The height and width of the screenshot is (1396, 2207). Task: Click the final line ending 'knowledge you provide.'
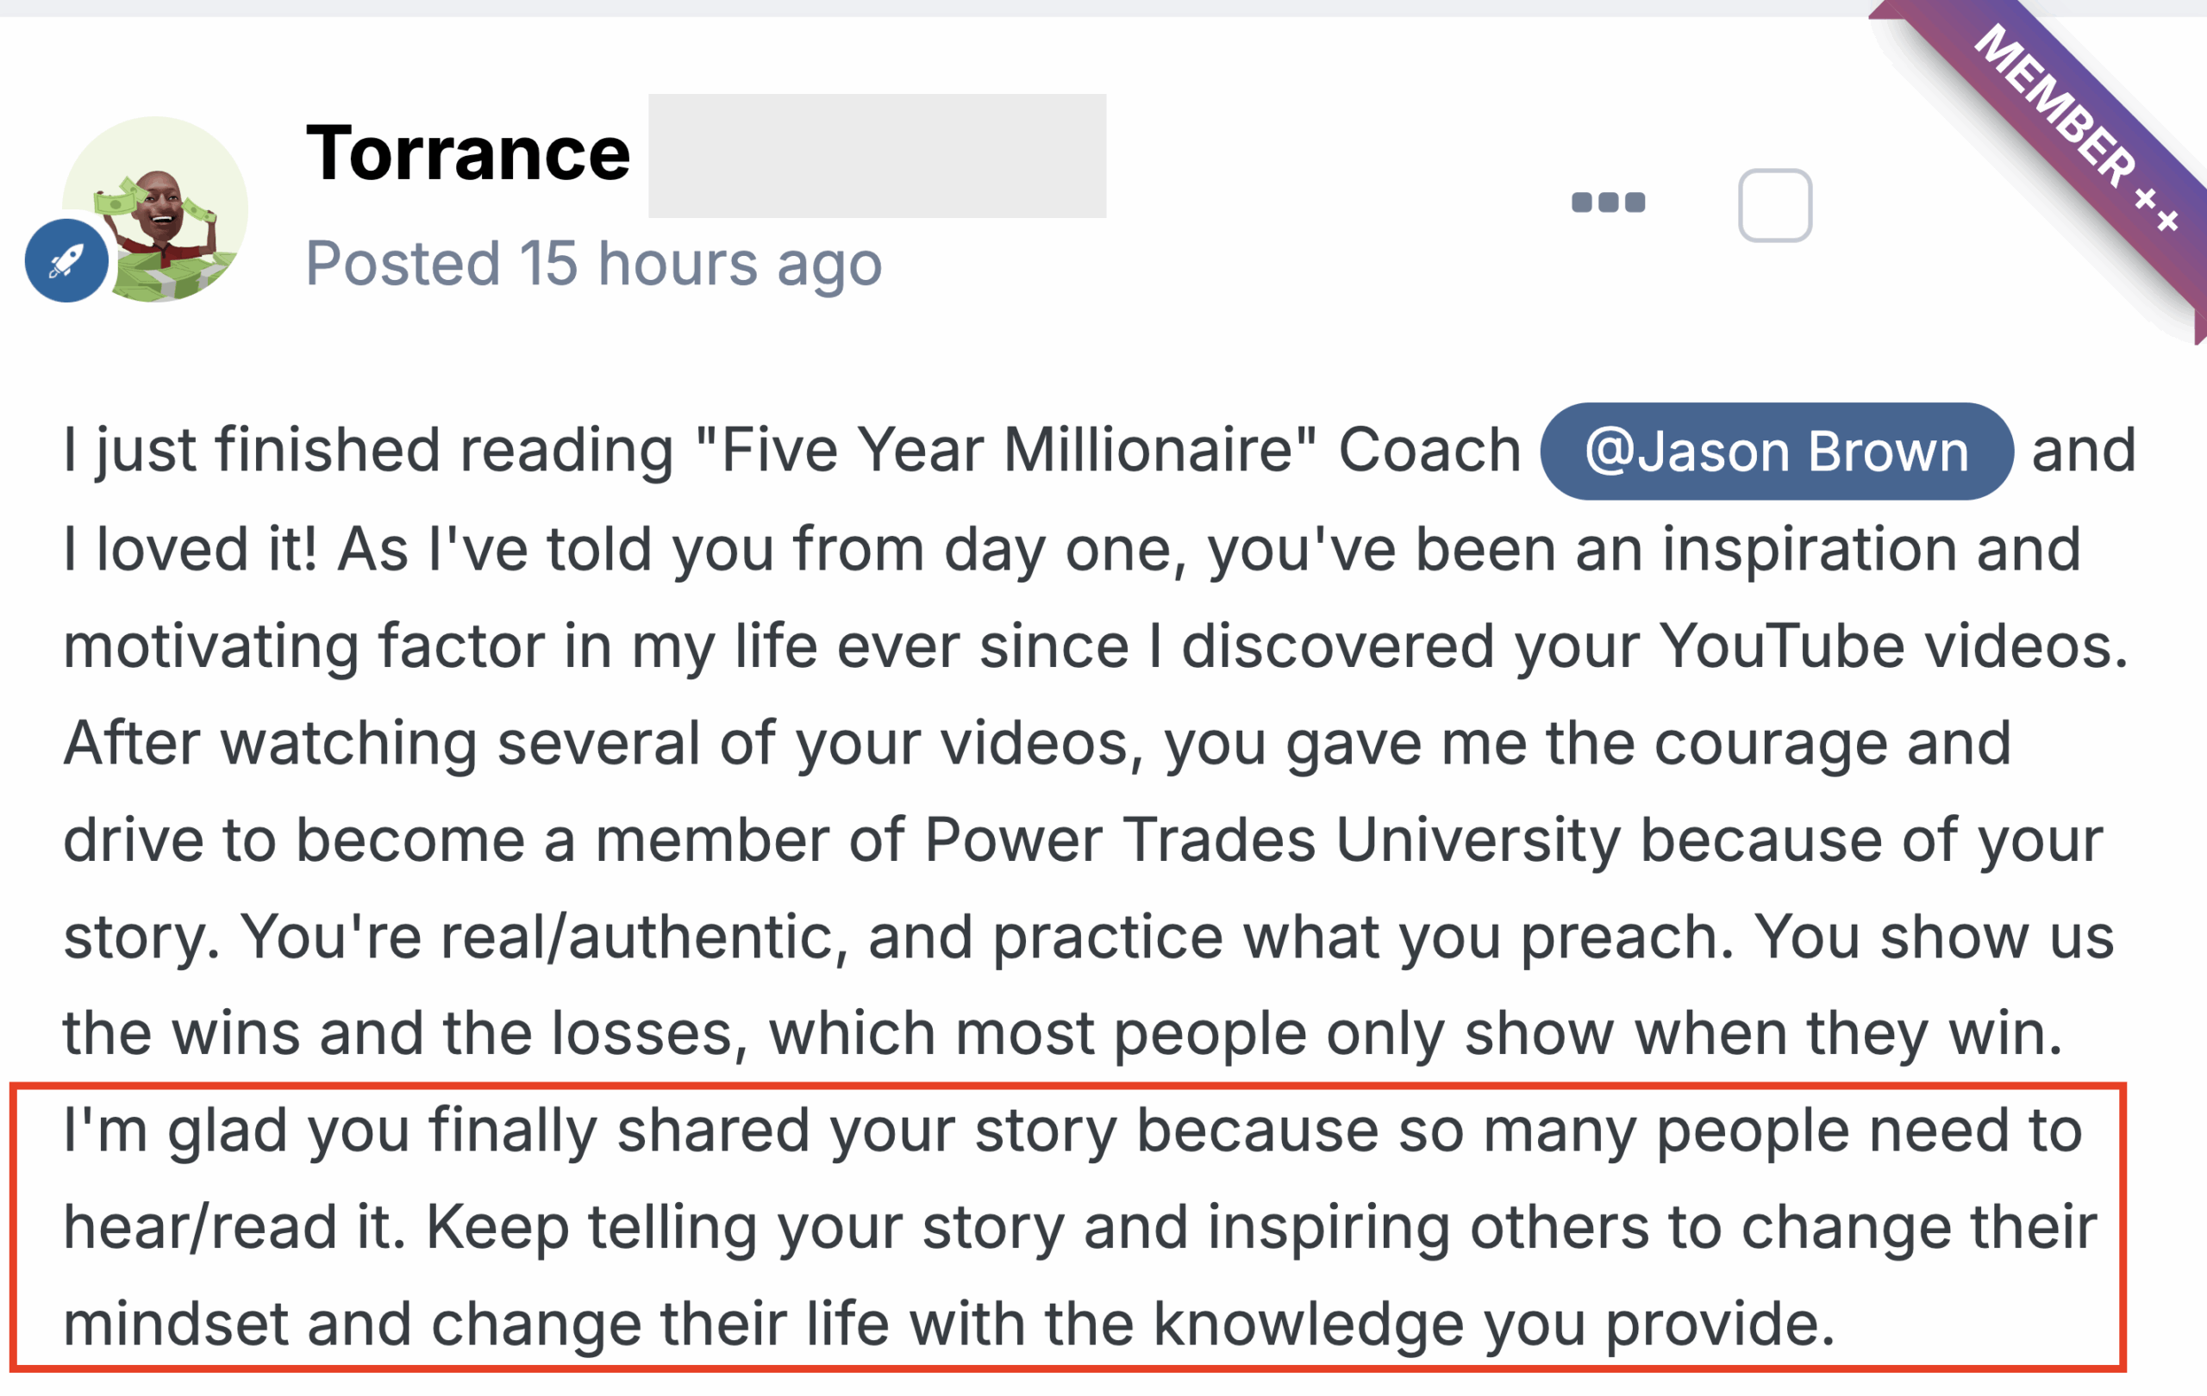[948, 1324]
